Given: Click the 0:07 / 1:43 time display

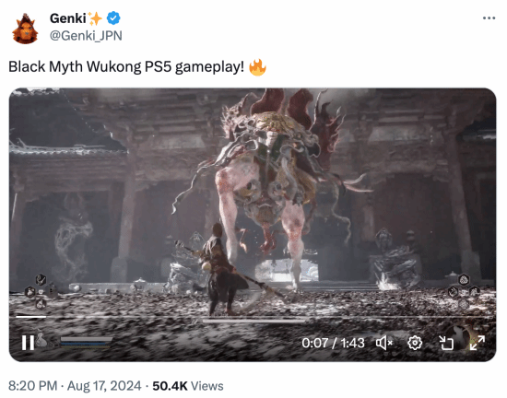Looking at the screenshot, I should 333,343.
